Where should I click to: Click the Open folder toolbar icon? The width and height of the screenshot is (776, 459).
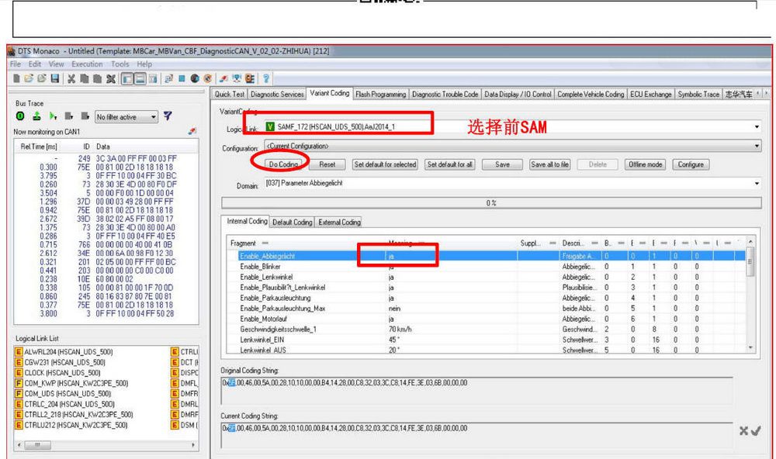pos(29,78)
